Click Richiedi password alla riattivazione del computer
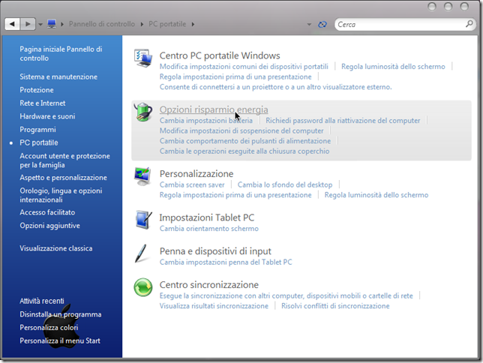This screenshot has height=363, width=483. [x=343, y=121]
